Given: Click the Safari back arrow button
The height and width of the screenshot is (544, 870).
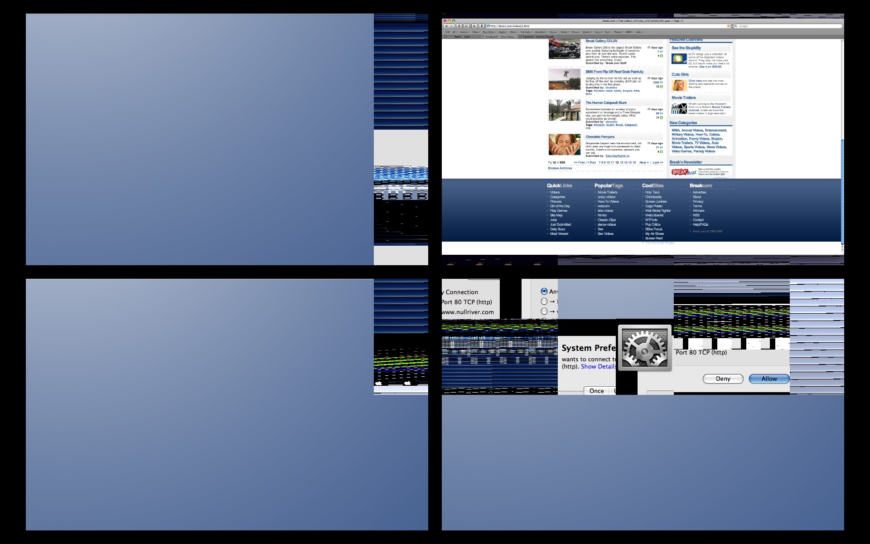Looking at the screenshot, I should click(446, 26).
